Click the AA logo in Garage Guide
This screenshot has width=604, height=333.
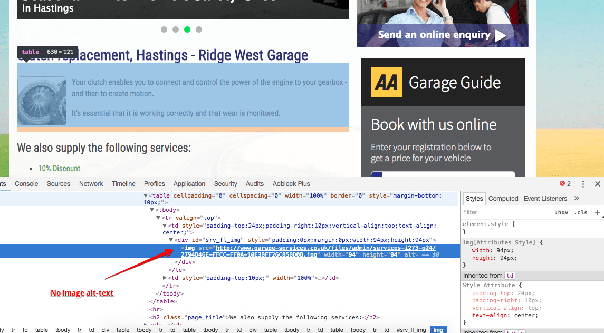(386, 82)
